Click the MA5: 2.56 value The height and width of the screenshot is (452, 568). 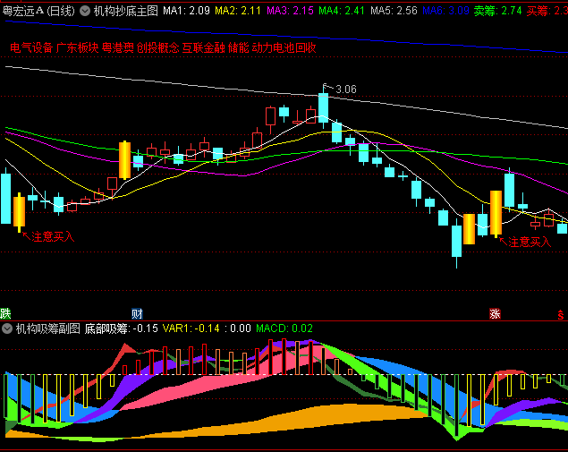[x=394, y=11]
